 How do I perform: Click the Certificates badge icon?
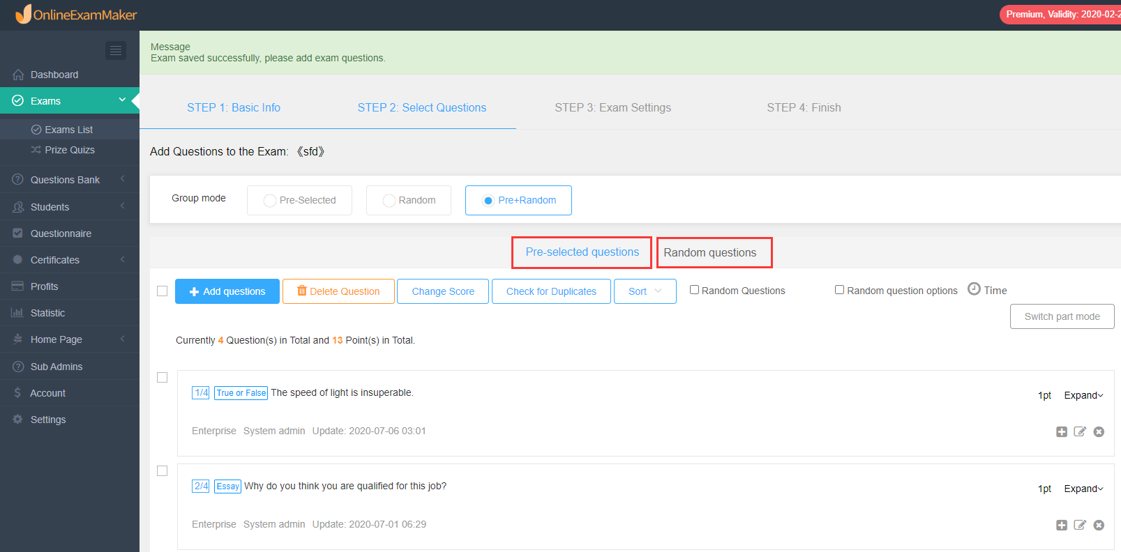pyautogui.click(x=18, y=260)
